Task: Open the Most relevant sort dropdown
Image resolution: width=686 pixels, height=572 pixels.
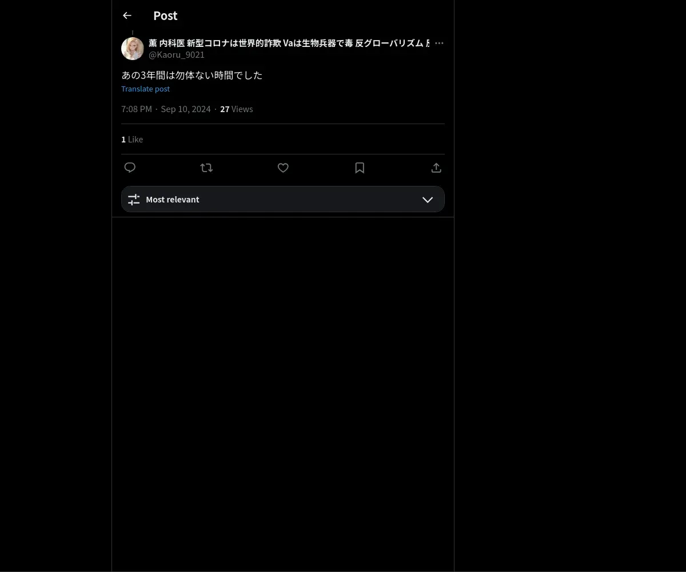Action: click(283, 199)
